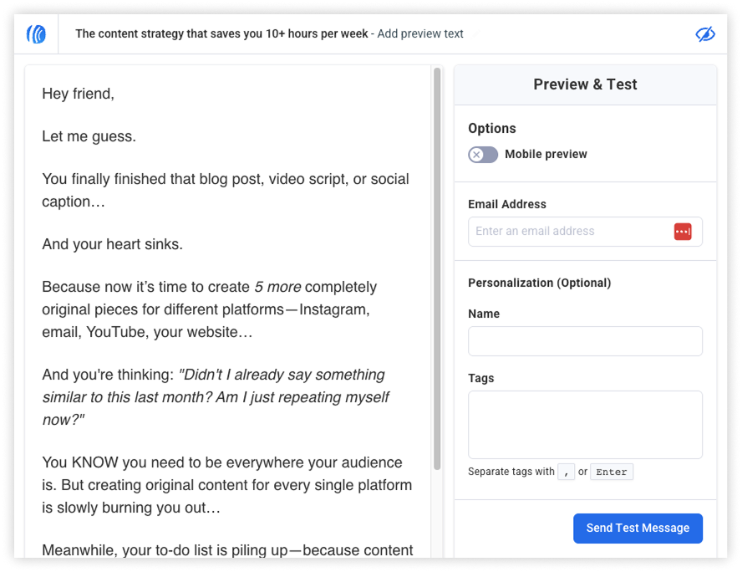Toggle the Mobile preview switch
The width and height of the screenshot is (742, 572).
(x=483, y=155)
